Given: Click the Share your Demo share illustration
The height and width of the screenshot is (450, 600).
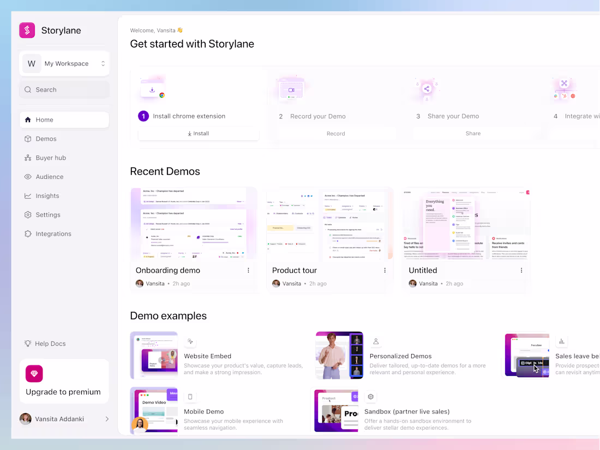Looking at the screenshot, I should (427, 89).
